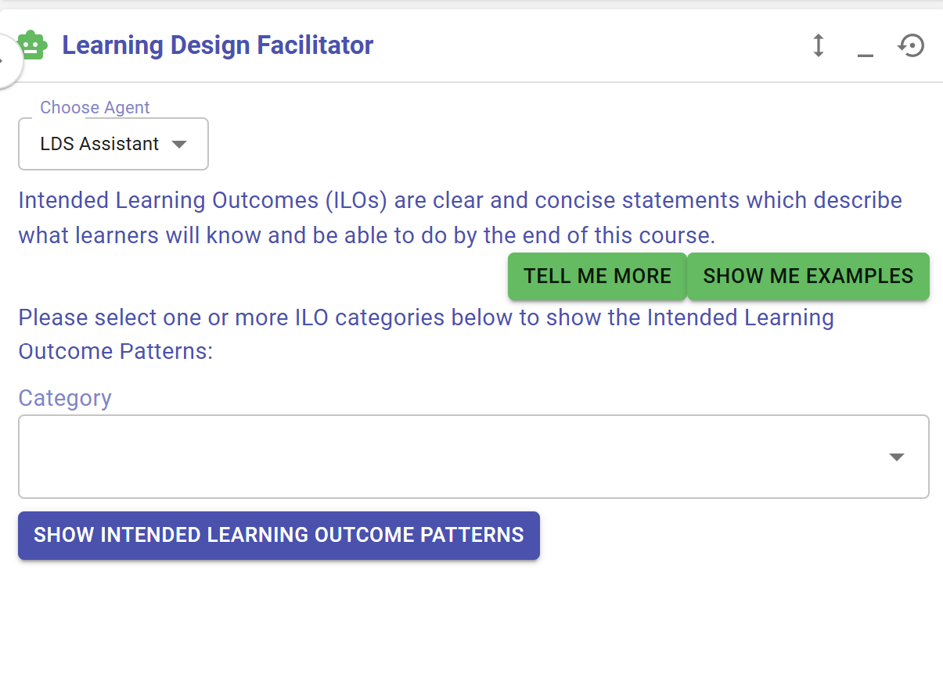Click the SHOW ME EXAMPLES button
This screenshot has width=943, height=692.
click(808, 276)
